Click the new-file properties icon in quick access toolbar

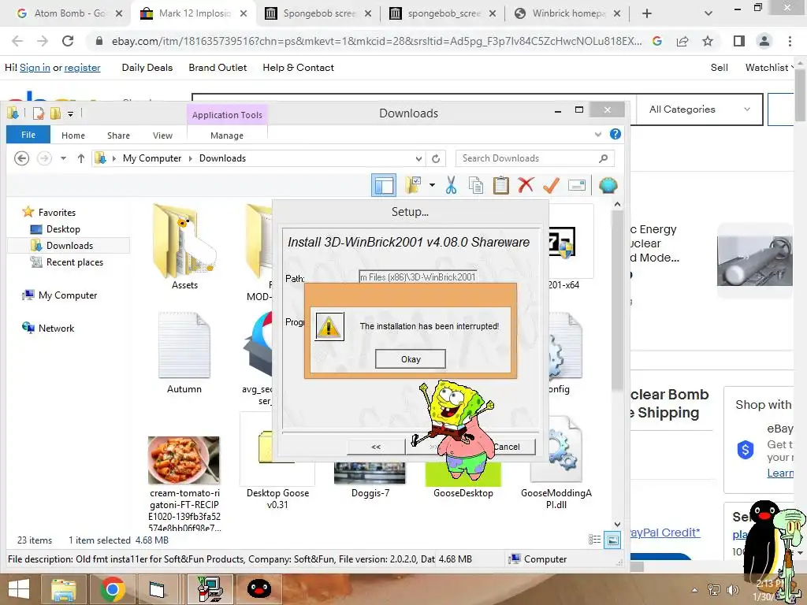tap(39, 113)
